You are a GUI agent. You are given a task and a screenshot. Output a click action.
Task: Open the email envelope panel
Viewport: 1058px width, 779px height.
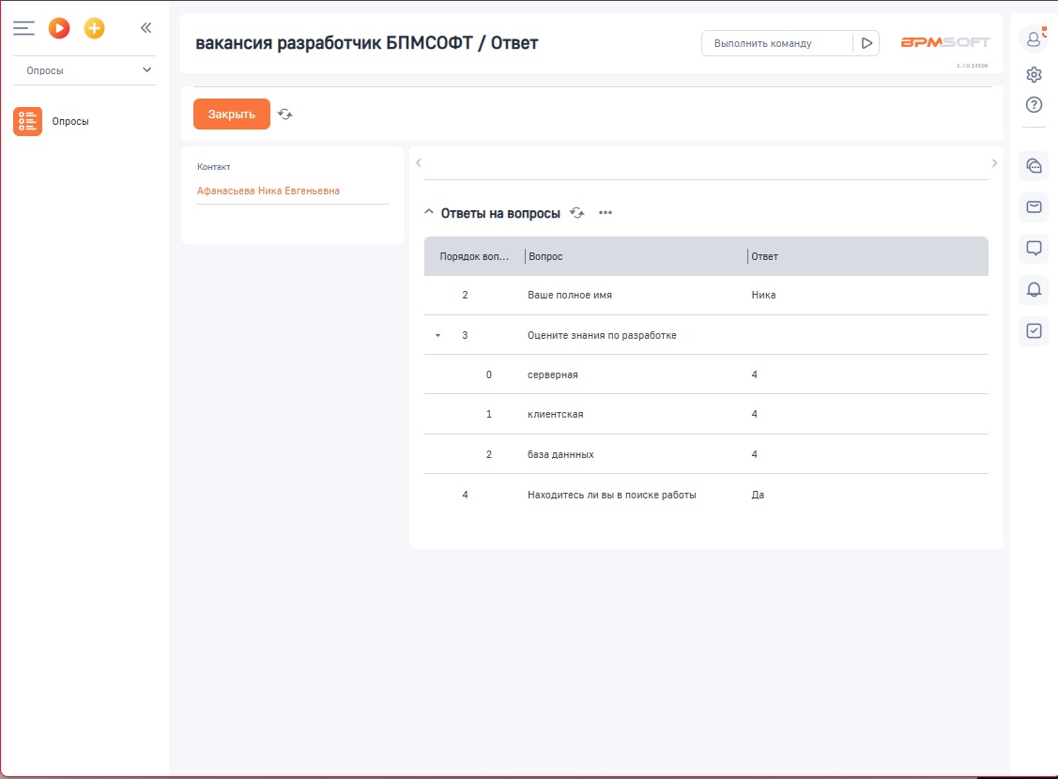click(1034, 206)
